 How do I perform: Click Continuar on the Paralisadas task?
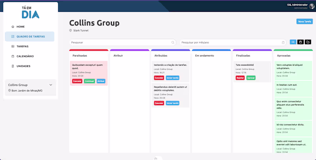pos(90,81)
